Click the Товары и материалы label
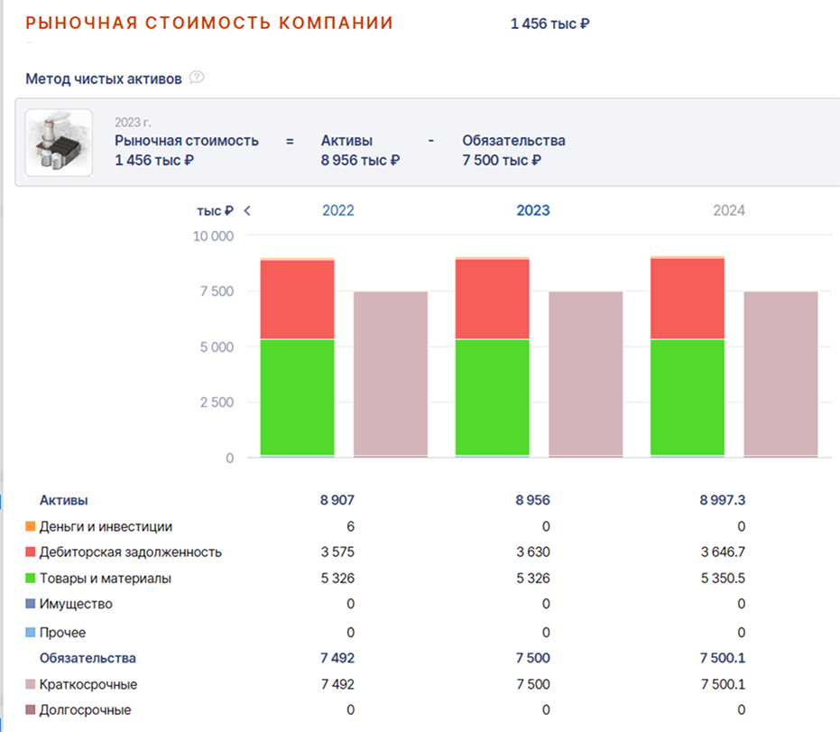This screenshot has height=732, width=840. click(106, 579)
